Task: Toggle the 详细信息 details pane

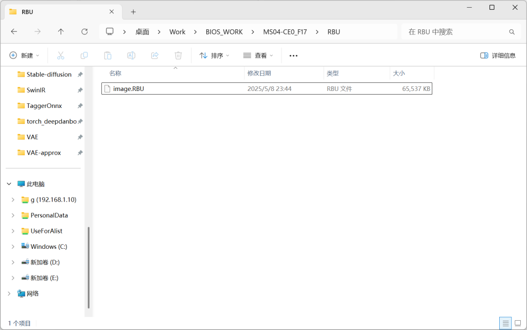Action: click(x=498, y=56)
